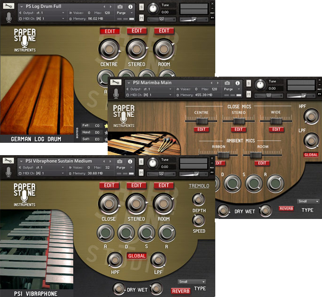Open Output dropdown in Log Drum header
This screenshot has height=297, width=322.
point(42,13)
